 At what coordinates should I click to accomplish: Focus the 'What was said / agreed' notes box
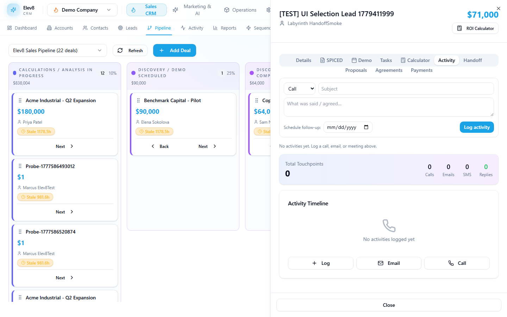point(389,107)
